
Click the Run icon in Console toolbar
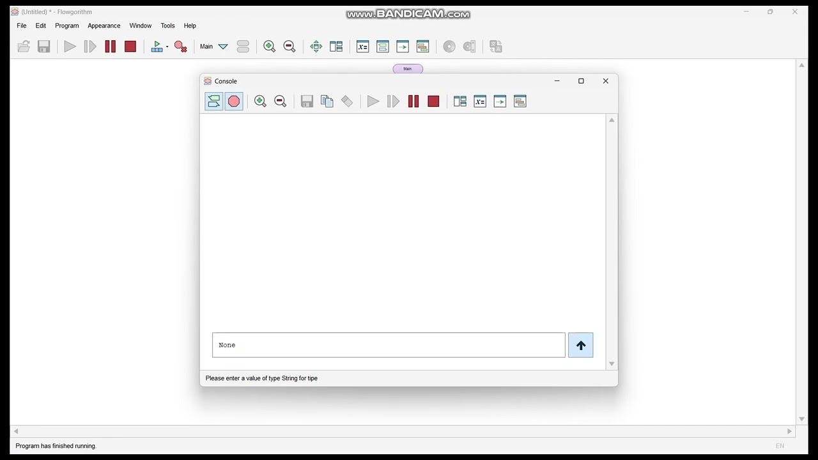point(373,101)
